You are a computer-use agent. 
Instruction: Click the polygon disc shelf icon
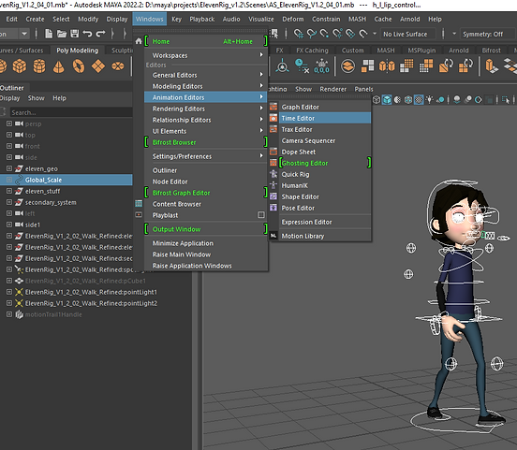(x=118, y=66)
